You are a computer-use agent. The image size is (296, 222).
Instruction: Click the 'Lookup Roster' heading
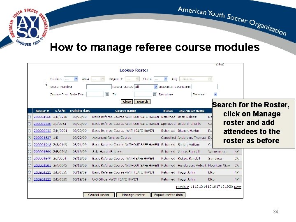[x=134, y=70]
